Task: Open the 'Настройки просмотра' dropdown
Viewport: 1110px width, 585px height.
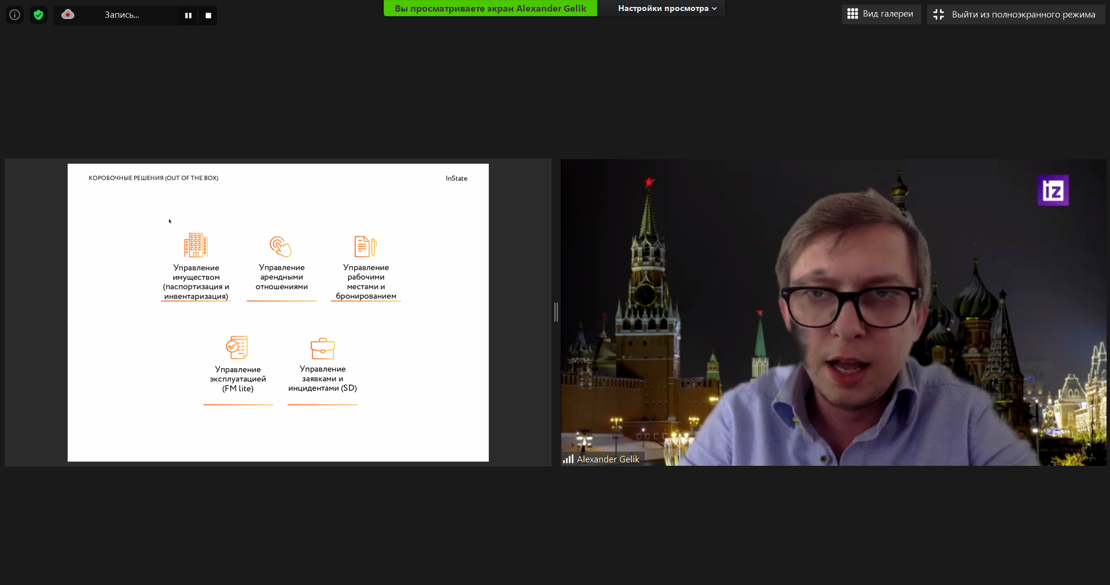Action: [x=667, y=8]
